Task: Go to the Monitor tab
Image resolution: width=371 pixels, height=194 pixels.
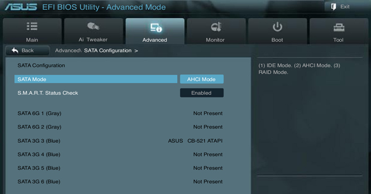Action: click(x=216, y=31)
